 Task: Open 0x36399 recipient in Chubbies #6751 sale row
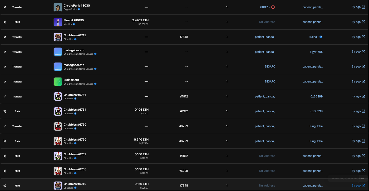coord(317,111)
